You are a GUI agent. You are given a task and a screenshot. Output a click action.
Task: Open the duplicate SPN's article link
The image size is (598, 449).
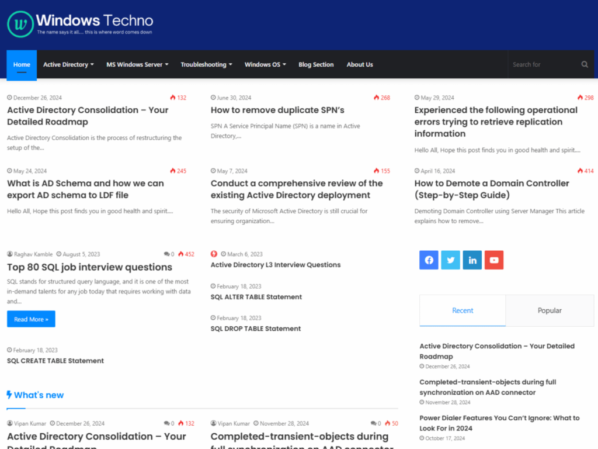coord(277,110)
